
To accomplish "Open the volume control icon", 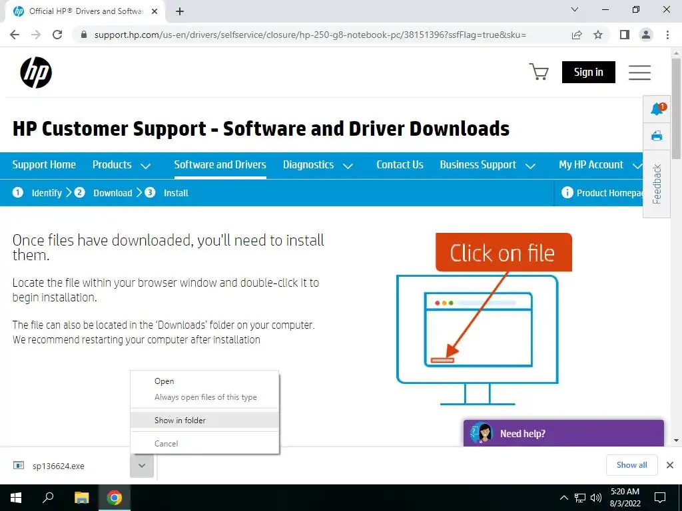I will pyautogui.click(x=596, y=498).
